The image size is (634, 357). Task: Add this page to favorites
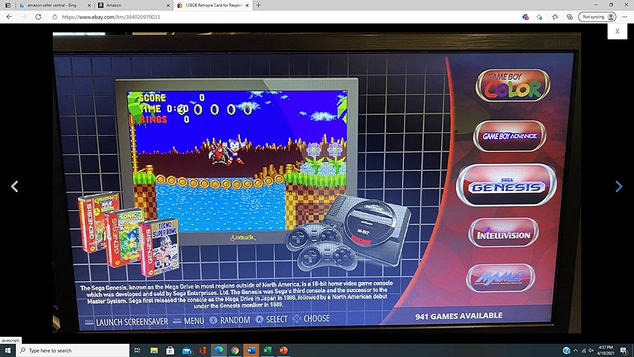[539, 17]
